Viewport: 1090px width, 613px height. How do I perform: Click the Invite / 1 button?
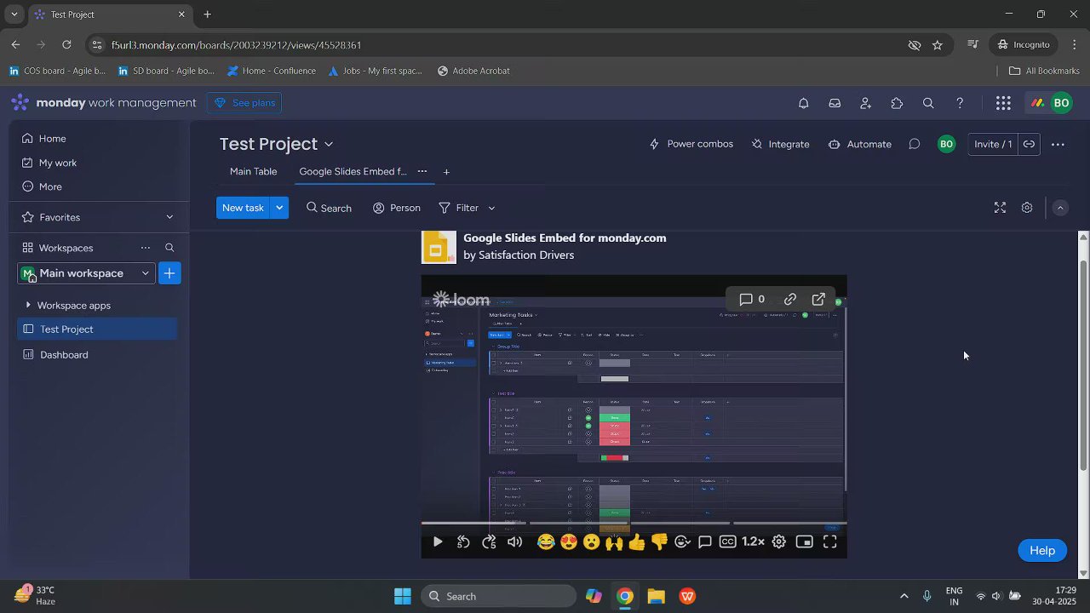[993, 144]
